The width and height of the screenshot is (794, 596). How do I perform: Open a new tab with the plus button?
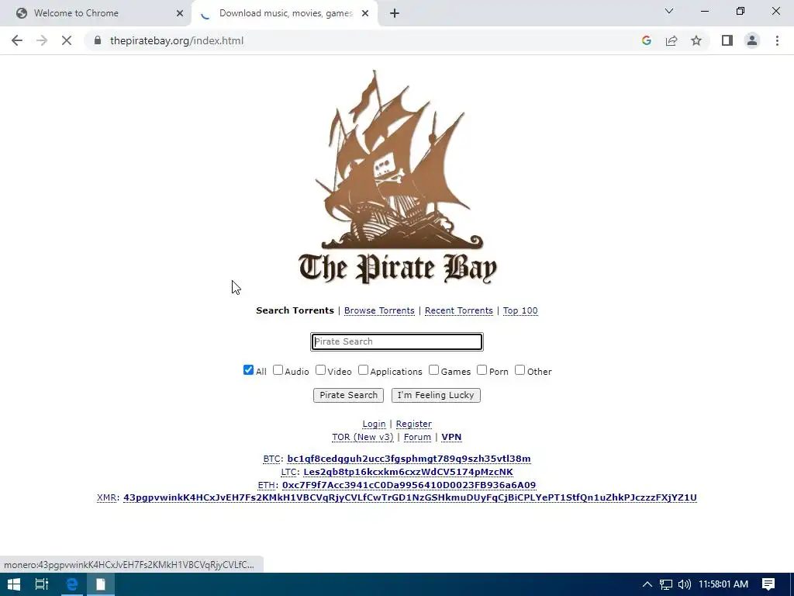[395, 14]
